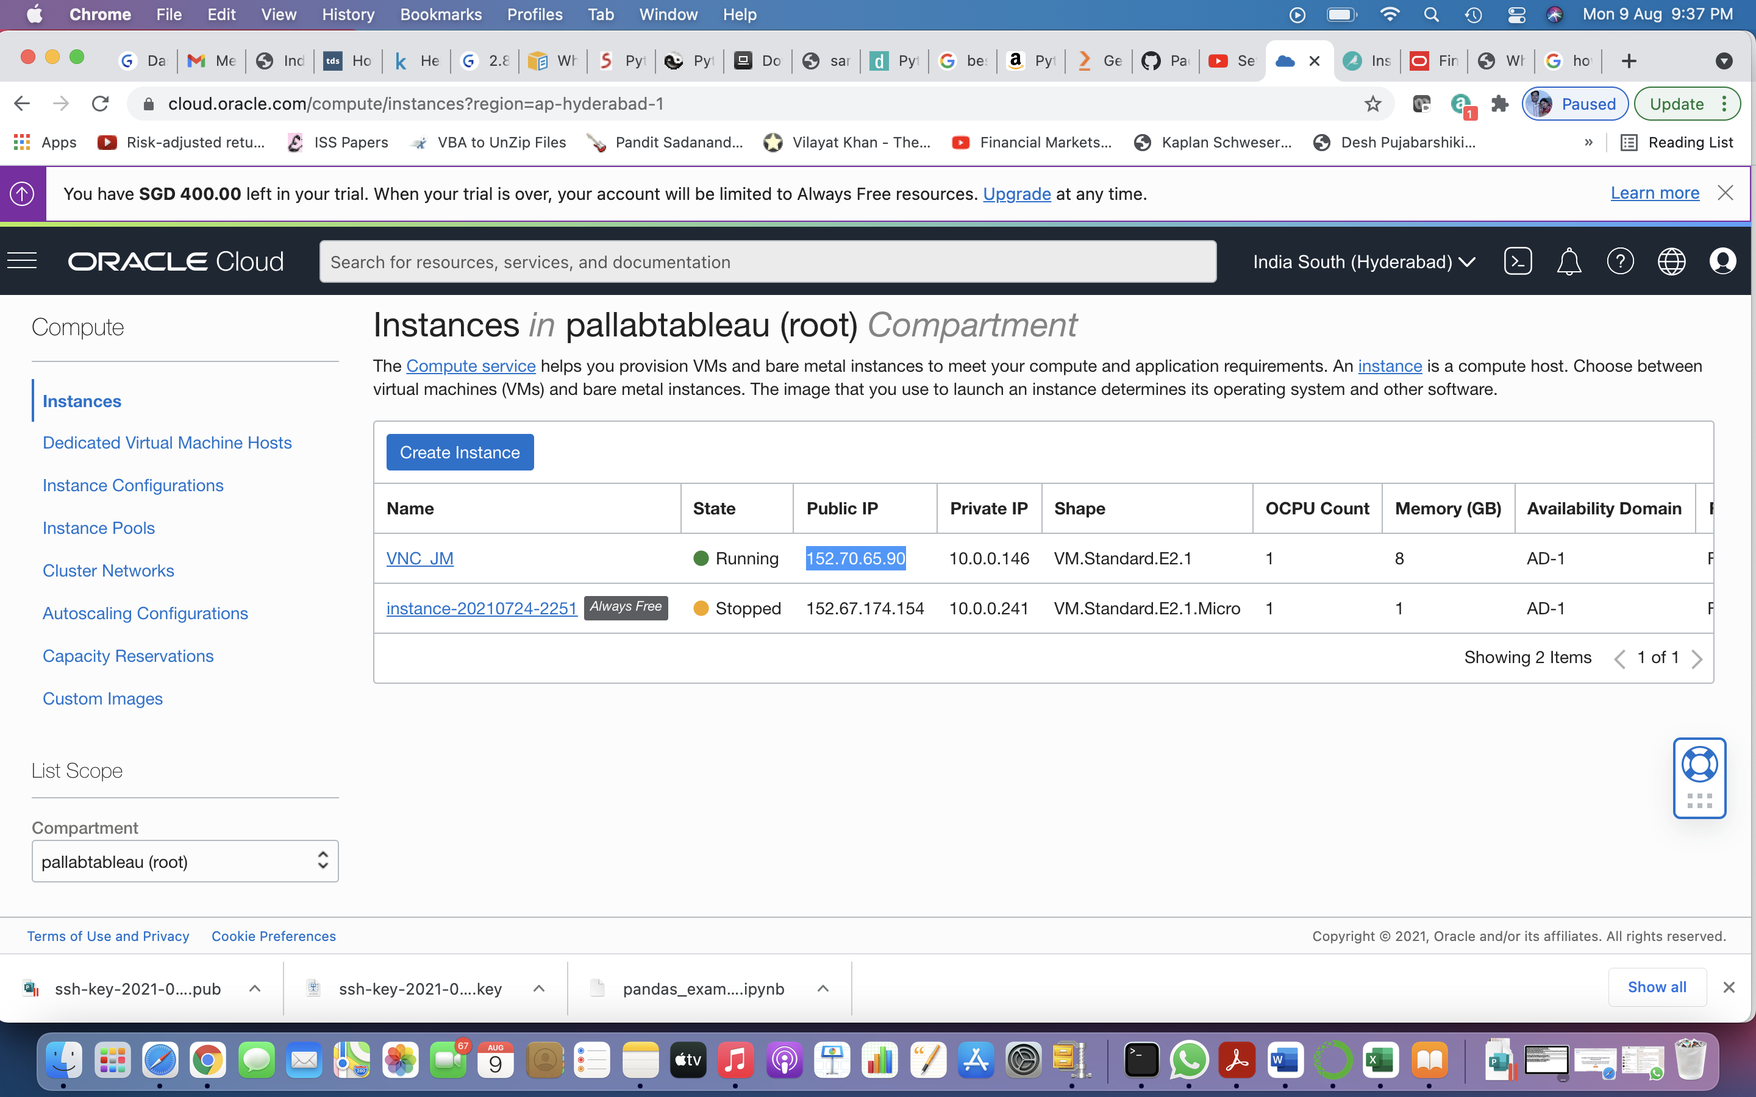Open the Cookie Preferences footer link
This screenshot has width=1756, height=1097.
(x=274, y=936)
